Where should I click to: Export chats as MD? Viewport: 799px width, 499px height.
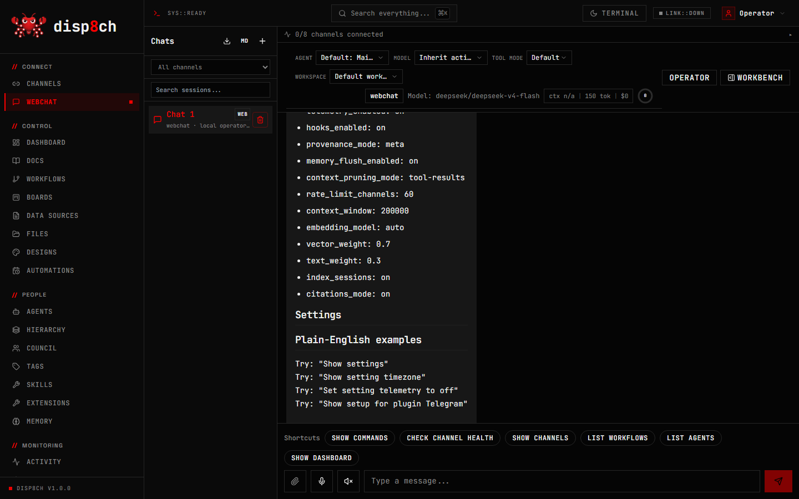(x=245, y=41)
